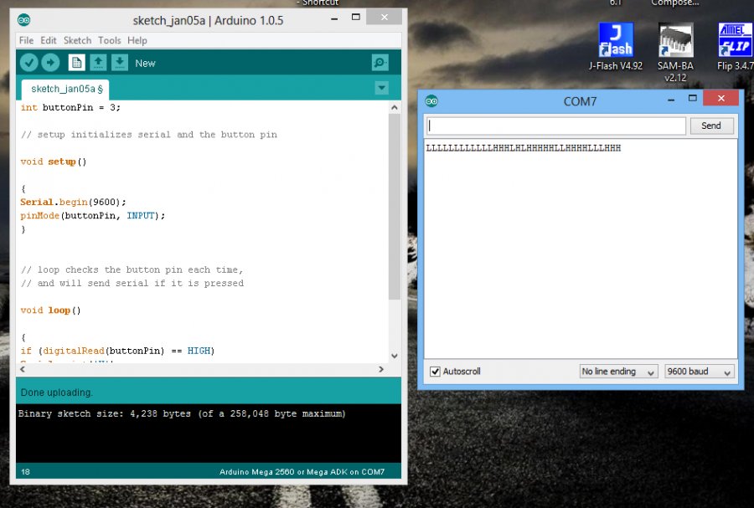Viewport: 754px width, 508px height.
Task: Click the line 'int buttonPin = 3;'
Action: [x=70, y=108]
